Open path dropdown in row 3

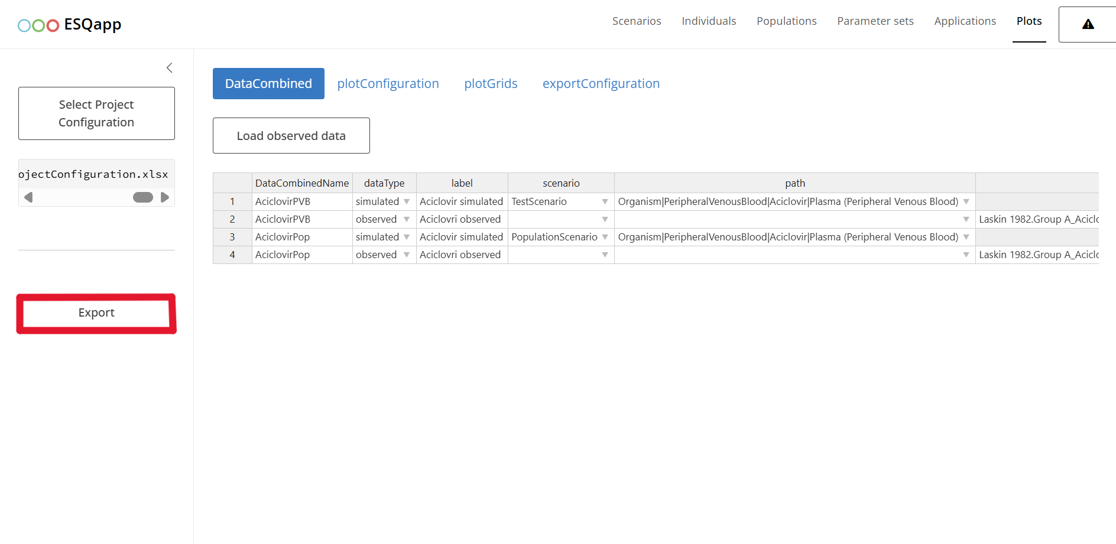[966, 237]
